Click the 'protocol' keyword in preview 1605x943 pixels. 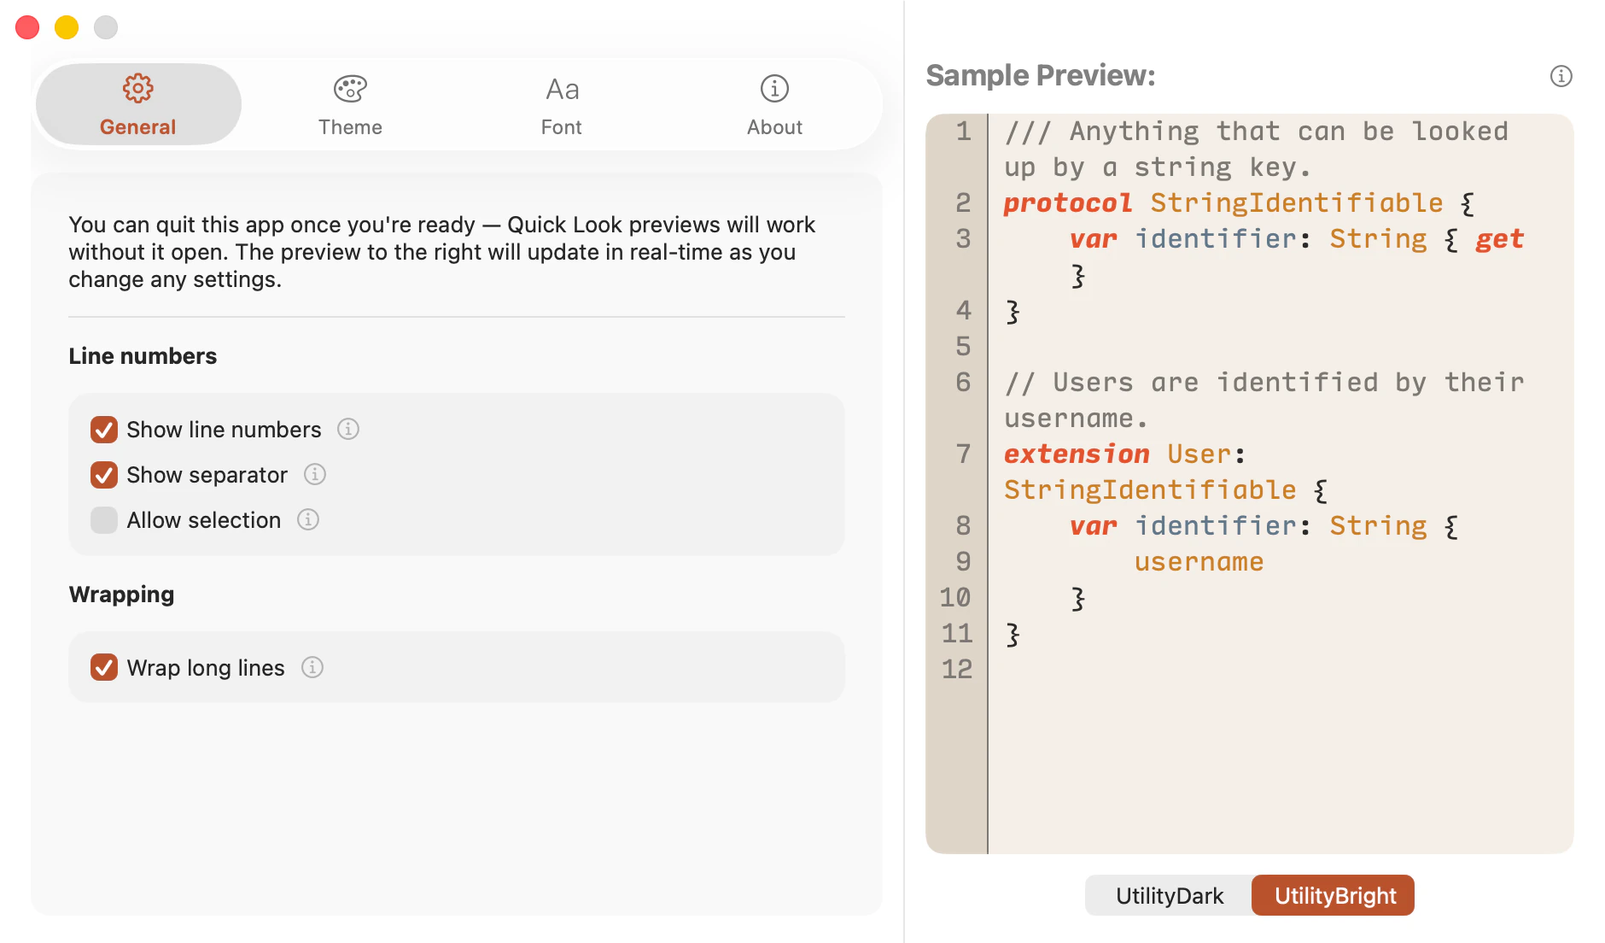(1068, 203)
